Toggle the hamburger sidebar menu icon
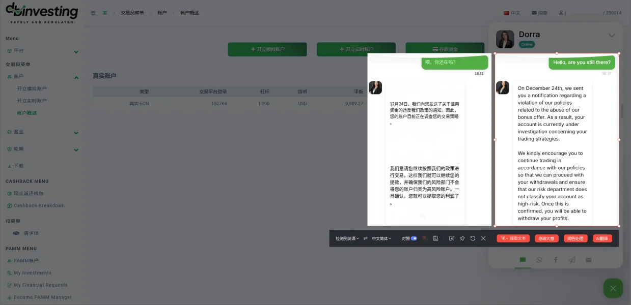631x305 pixels. (x=93, y=13)
